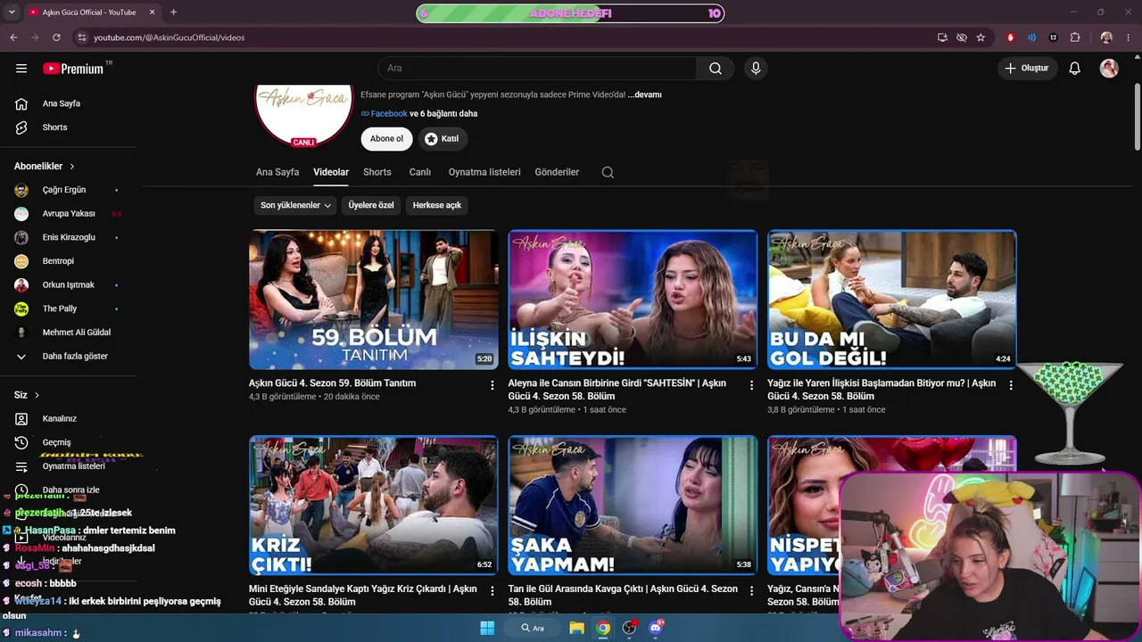Open options for 59. Bölüm Tanıtım video
Viewport: 1142px width, 642px height.
492,385
